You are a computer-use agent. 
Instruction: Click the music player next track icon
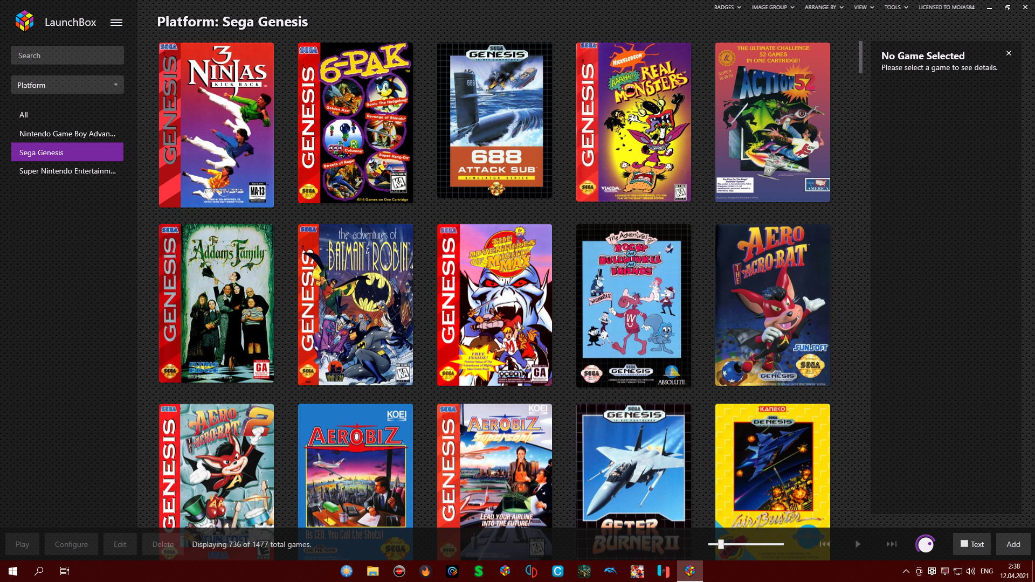tap(892, 544)
